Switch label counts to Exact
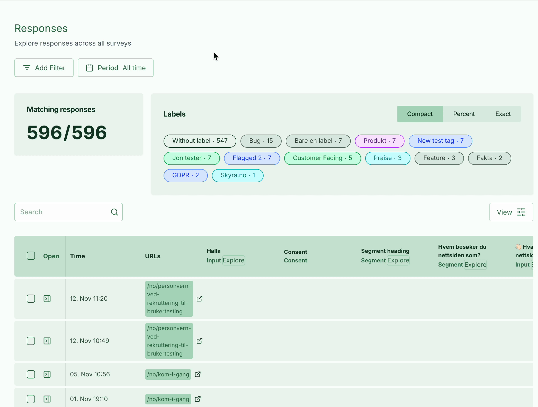The height and width of the screenshot is (407, 538). (503, 114)
